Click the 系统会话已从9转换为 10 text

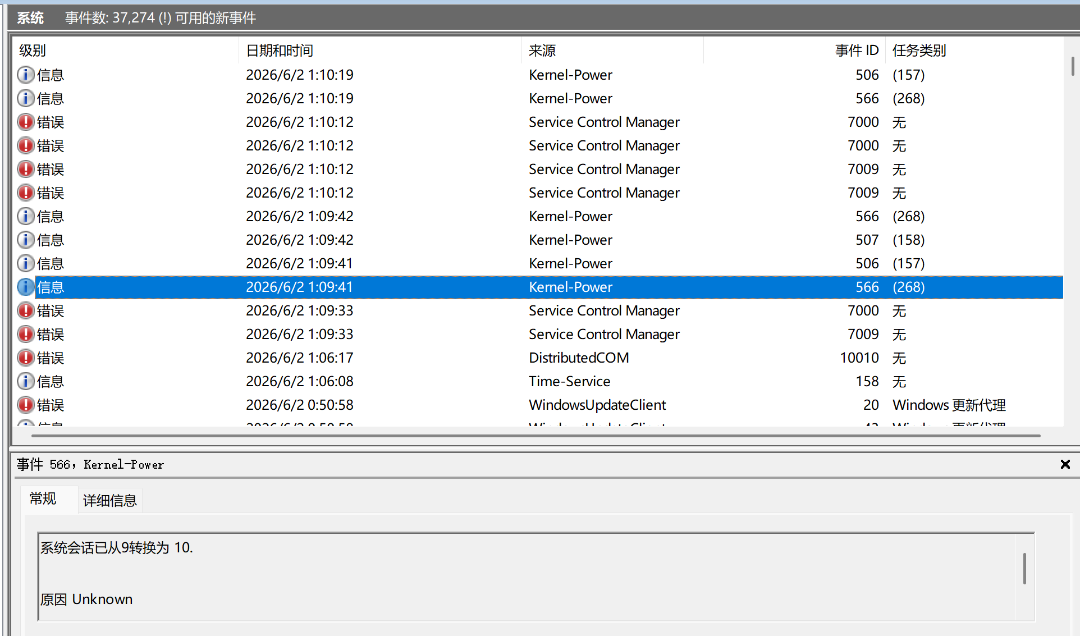click(116, 548)
